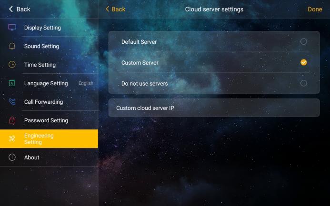Select the Default Server radio button
The width and height of the screenshot is (330, 206).
(x=303, y=41)
